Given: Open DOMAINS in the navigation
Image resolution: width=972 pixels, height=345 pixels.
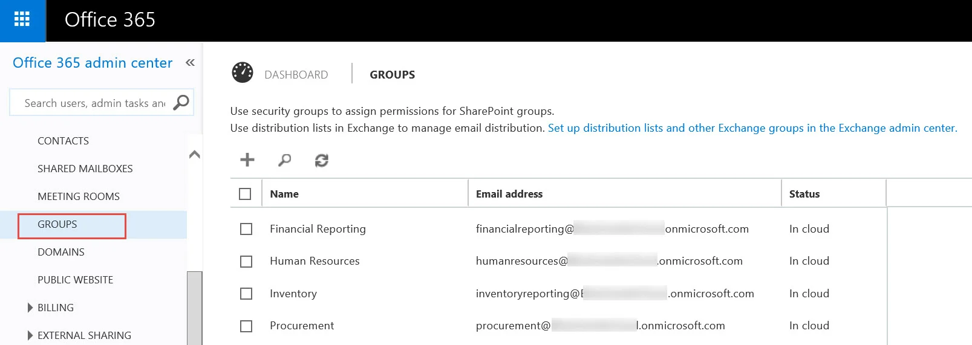Looking at the screenshot, I should 61,252.
